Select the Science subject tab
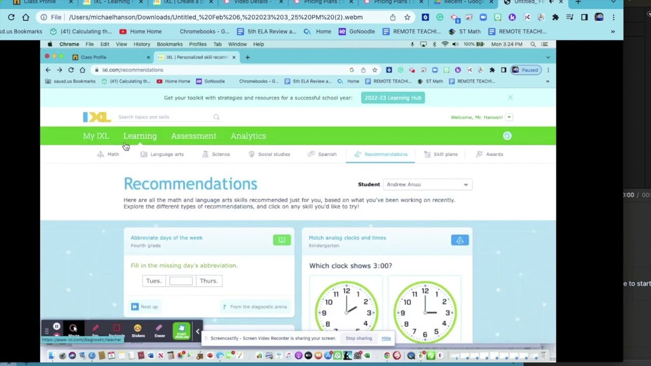Screen dimensions: 651x366 coord(216,154)
